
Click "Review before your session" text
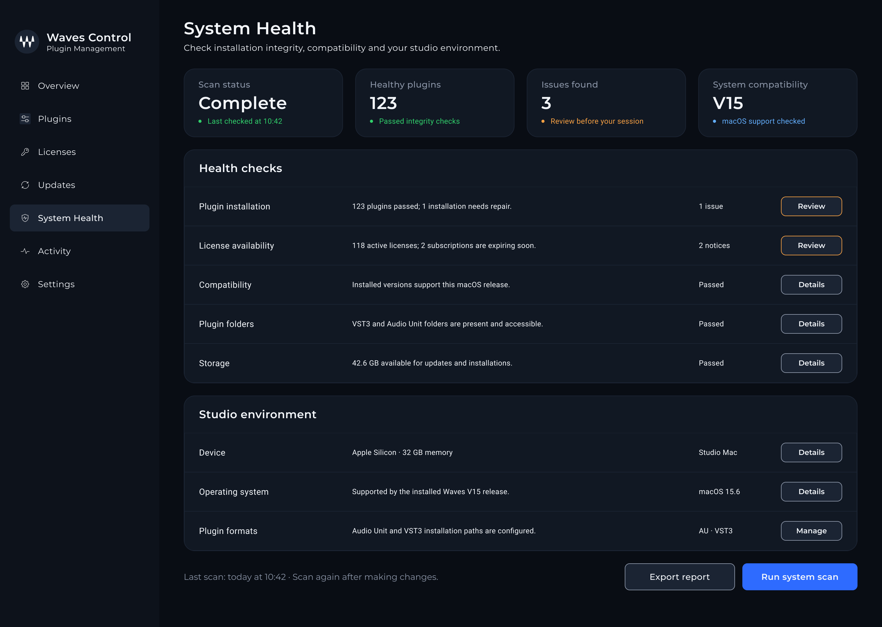click(597, 121)
